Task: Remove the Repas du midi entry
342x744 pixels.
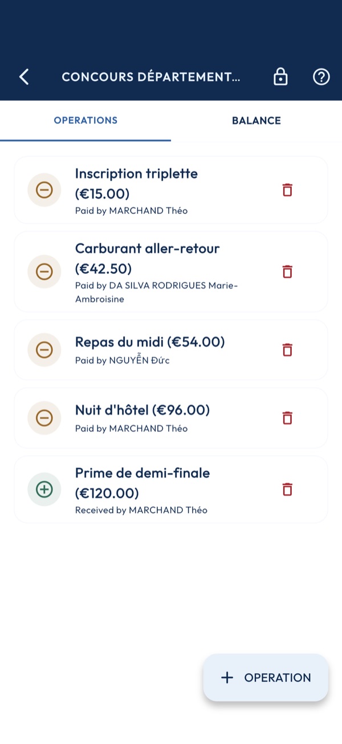Action: pyautogui.click(x=287, y=350)
